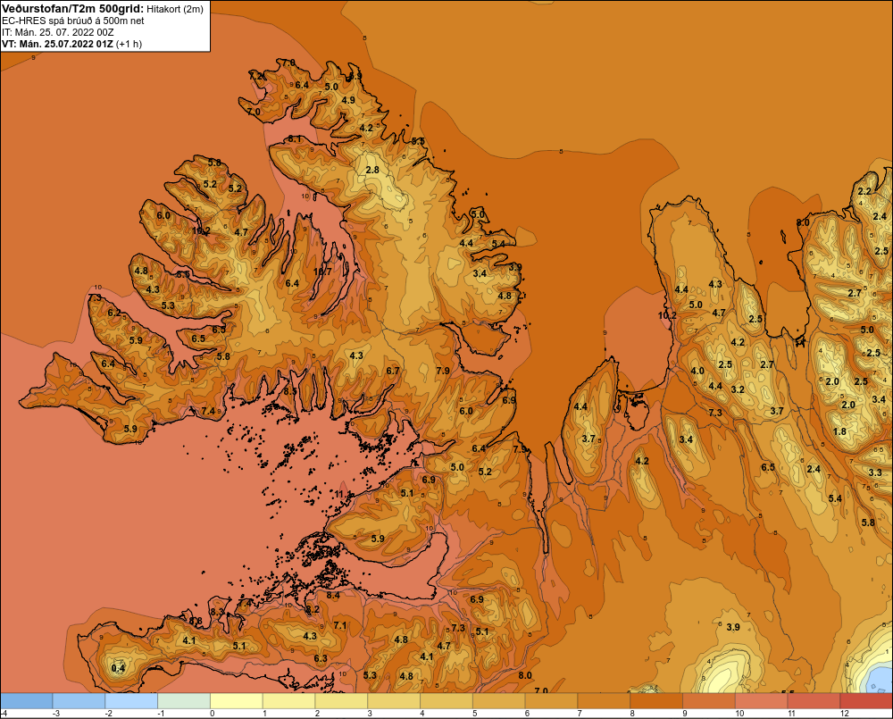Click the legend swatch between 11 and 12
893x719 pixels.
pyautogui.click(x=814, y=701)
